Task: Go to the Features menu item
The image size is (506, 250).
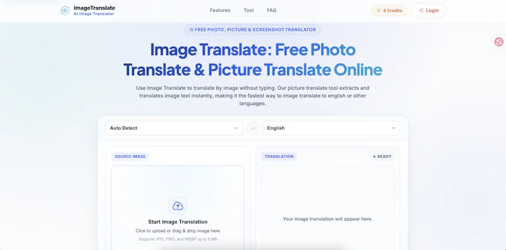Action: (220, 10)
